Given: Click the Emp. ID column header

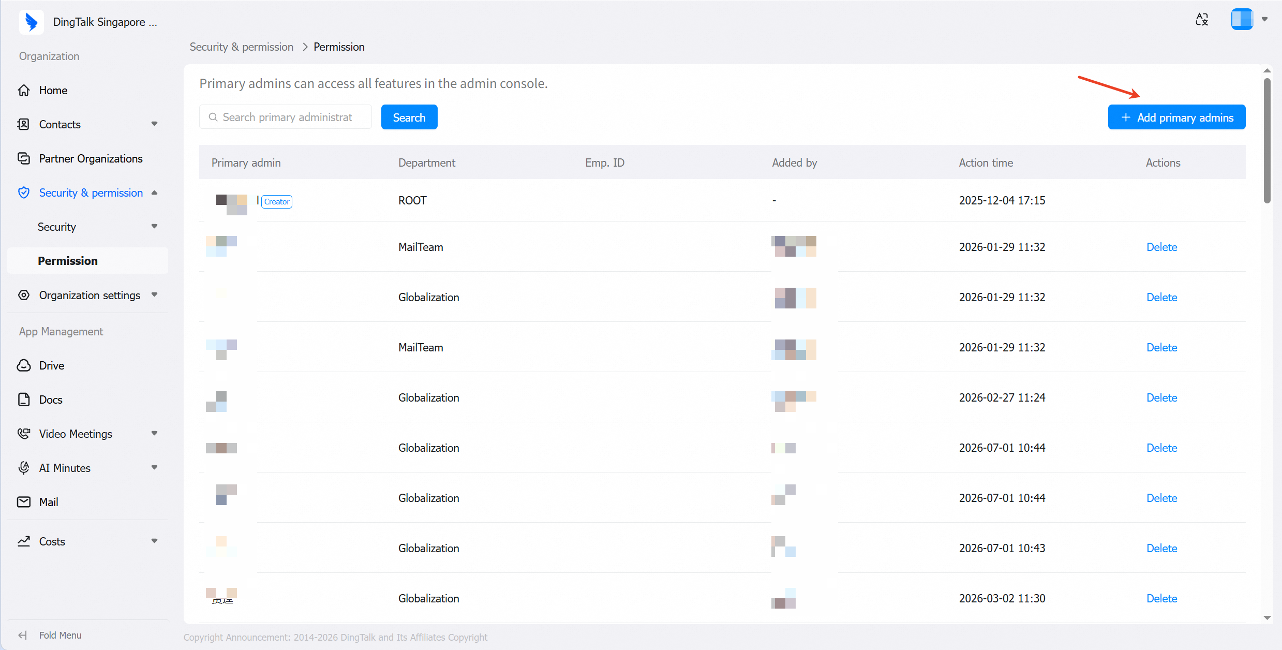Looking at the screenshot, I should (x=605, y=163).
